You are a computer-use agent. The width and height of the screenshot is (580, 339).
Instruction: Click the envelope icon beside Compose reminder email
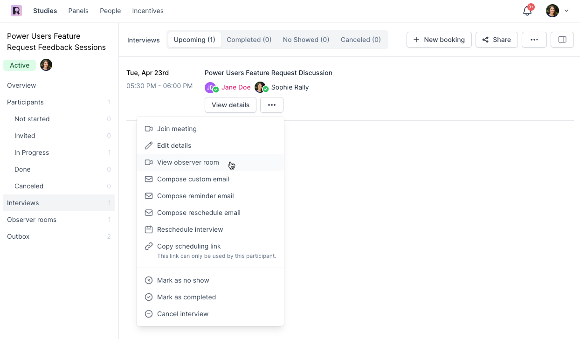149,196
